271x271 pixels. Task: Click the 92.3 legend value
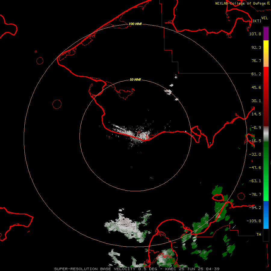pos(256,47)
